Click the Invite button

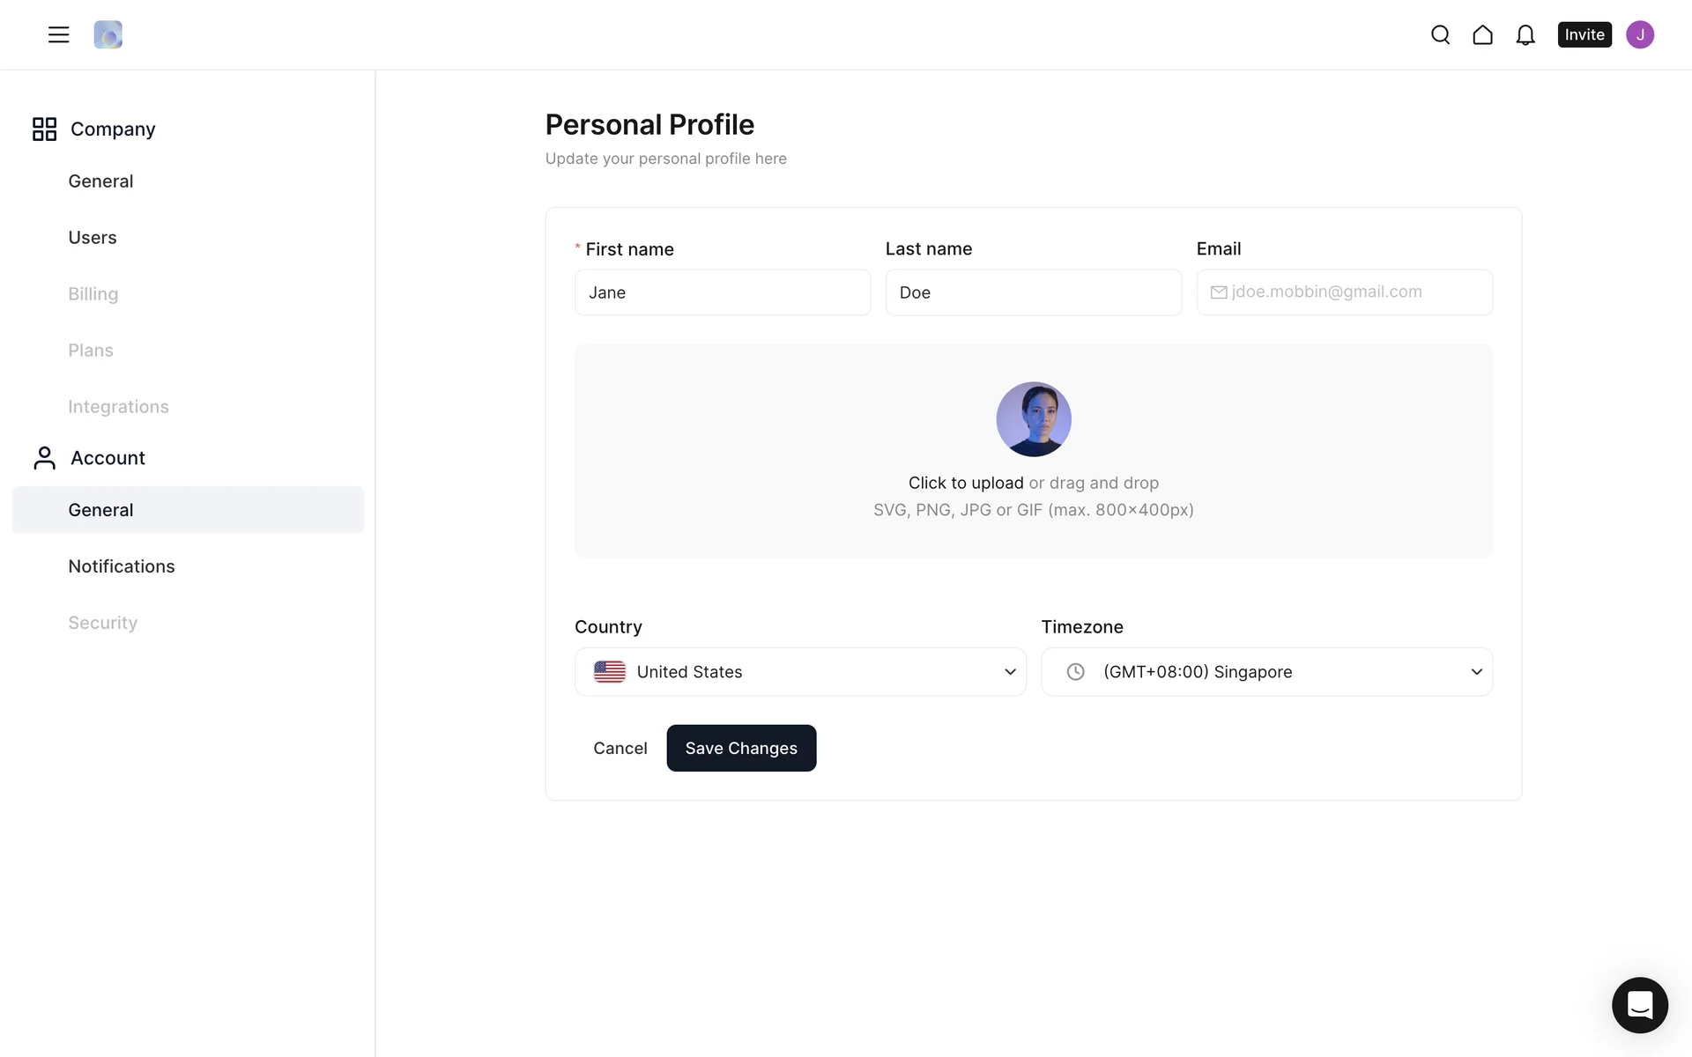[x=1584, y=34]
